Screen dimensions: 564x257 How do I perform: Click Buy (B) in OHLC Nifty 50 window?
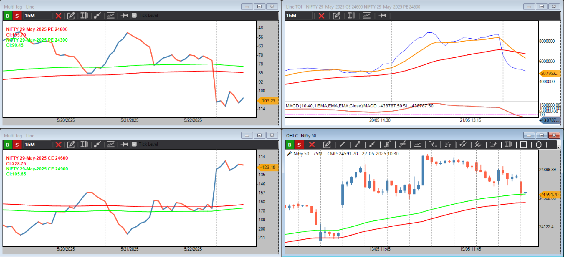click(290, 145)
